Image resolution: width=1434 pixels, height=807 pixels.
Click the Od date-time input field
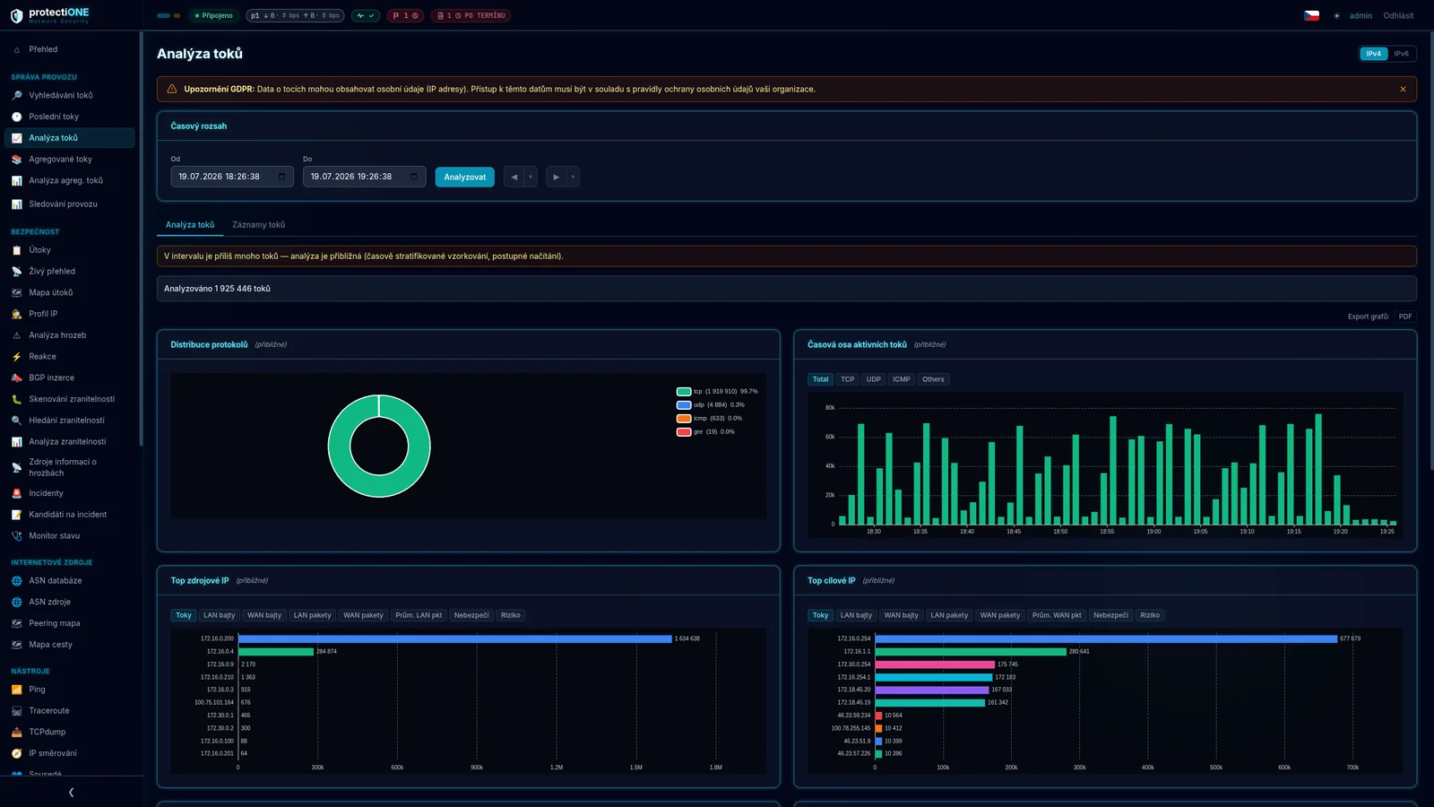pos(232,177)
